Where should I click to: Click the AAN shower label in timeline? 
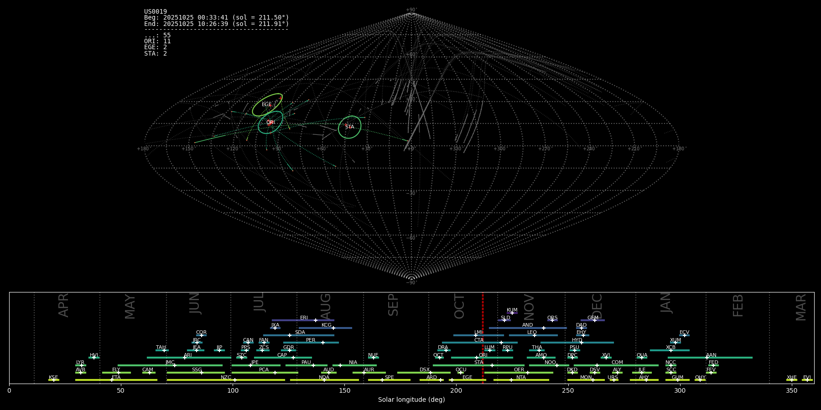pos(711,355)
